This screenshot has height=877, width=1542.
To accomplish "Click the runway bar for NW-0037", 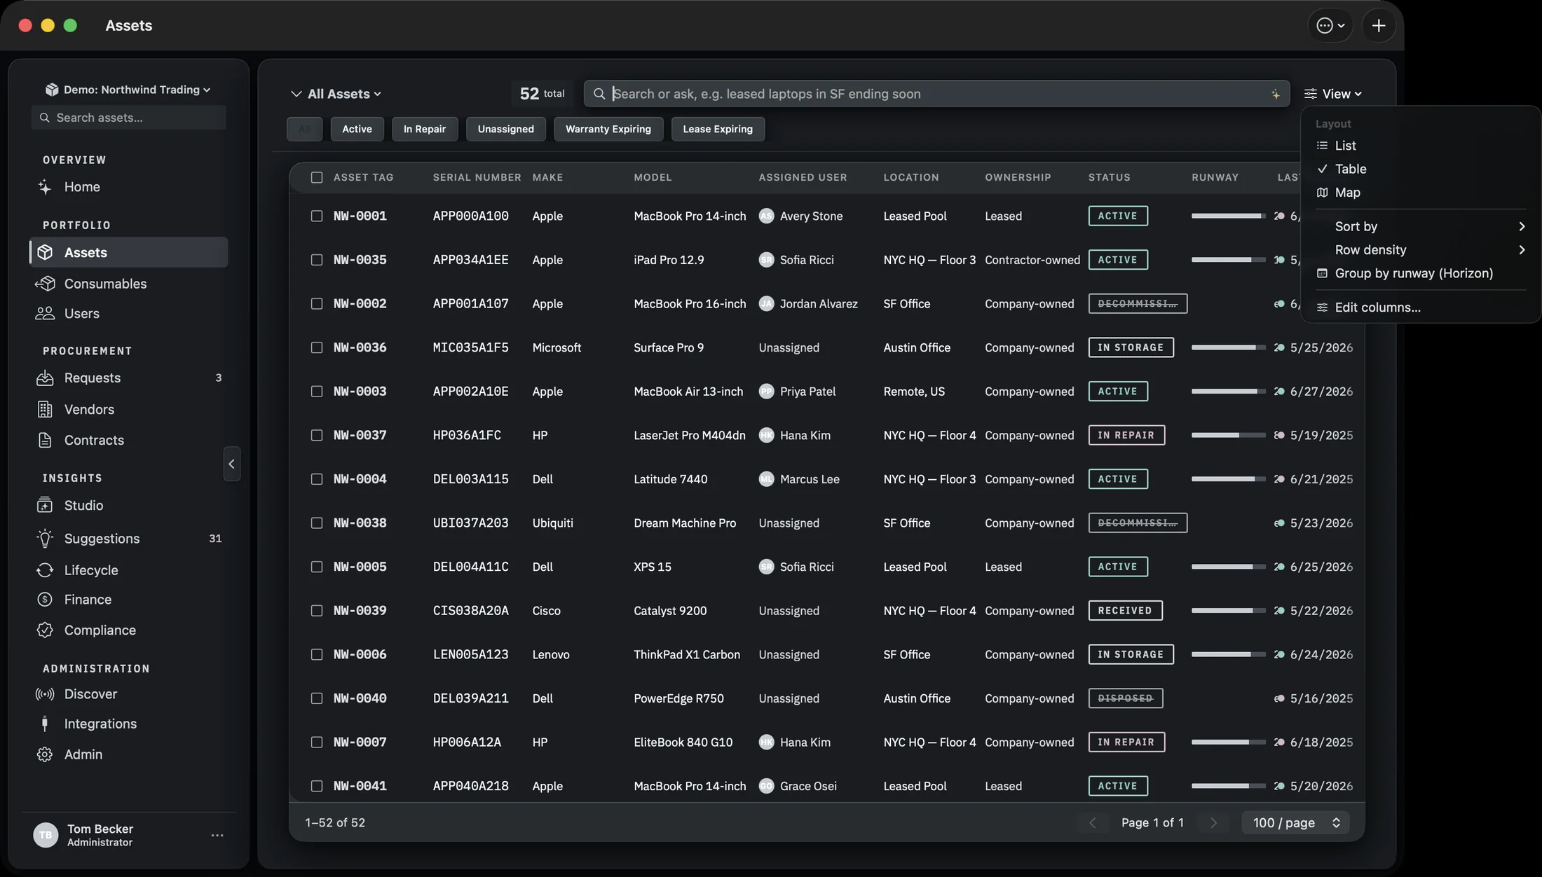I will point(1228,436).
